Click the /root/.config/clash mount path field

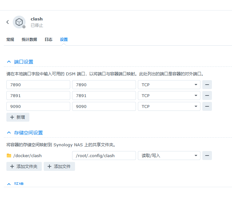coord(104,156)
